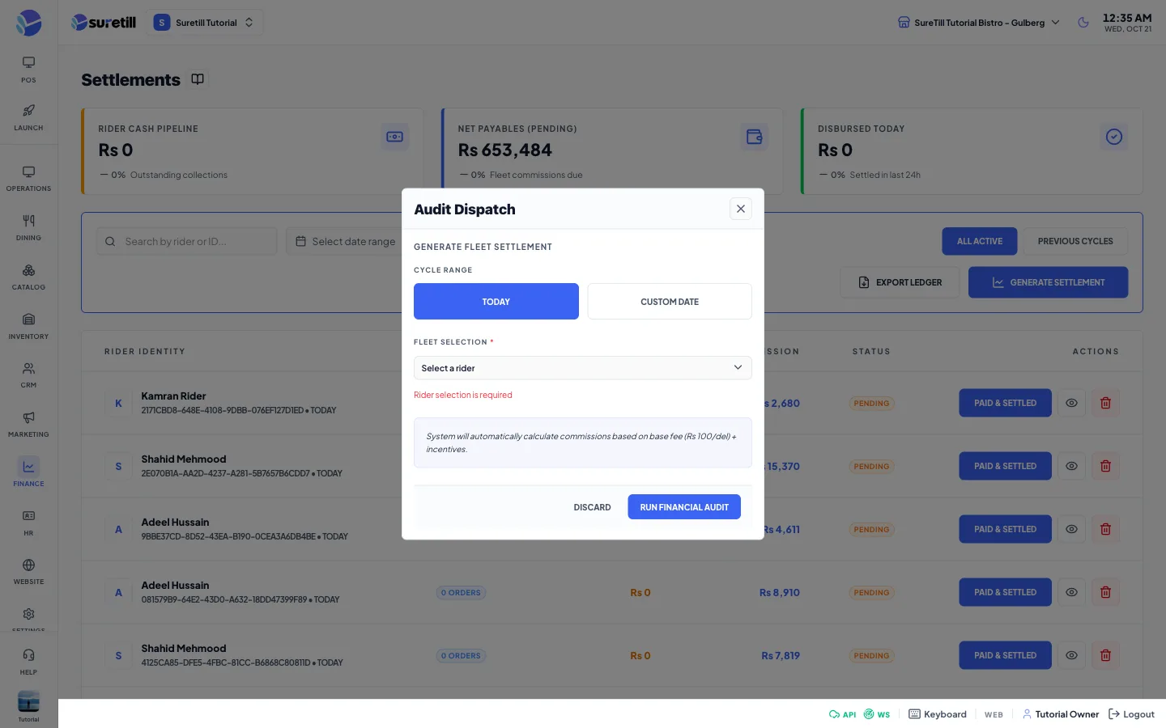This screenshot has width=1166, height=728.
Task: Choose Today cycle range
Action: pyautogui.click(x=496, y=302)
